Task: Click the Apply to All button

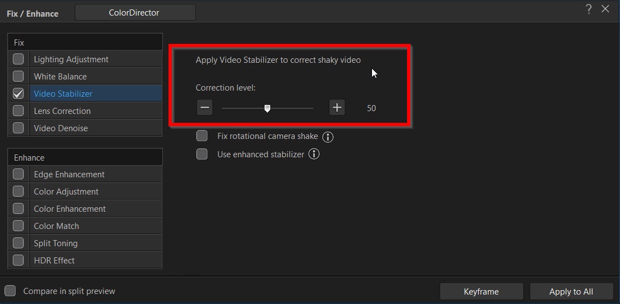Action: [x=571, y=292]
